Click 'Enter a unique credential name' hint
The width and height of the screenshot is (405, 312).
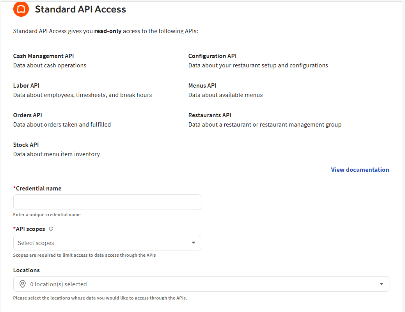click(47, 215)
